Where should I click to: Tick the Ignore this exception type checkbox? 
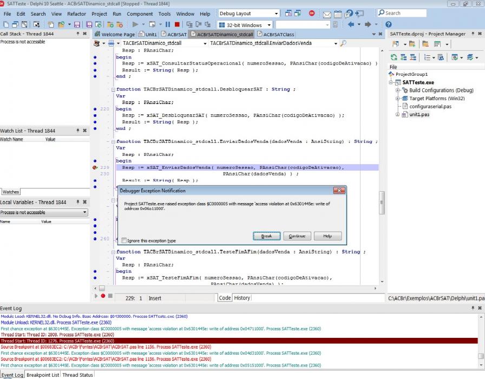point(124,240)
